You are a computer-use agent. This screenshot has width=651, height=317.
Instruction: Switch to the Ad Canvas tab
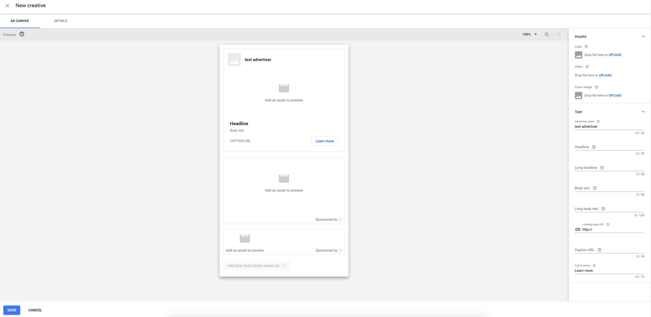click(20, 21)
